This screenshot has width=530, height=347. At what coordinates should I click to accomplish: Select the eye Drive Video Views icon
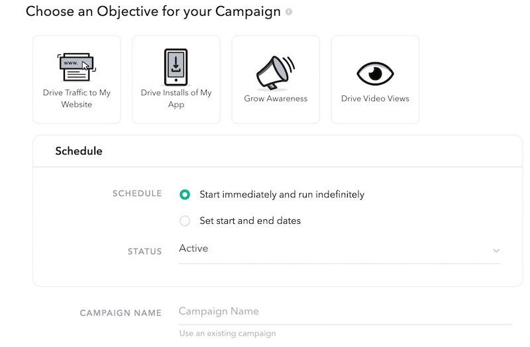[375, 74]
